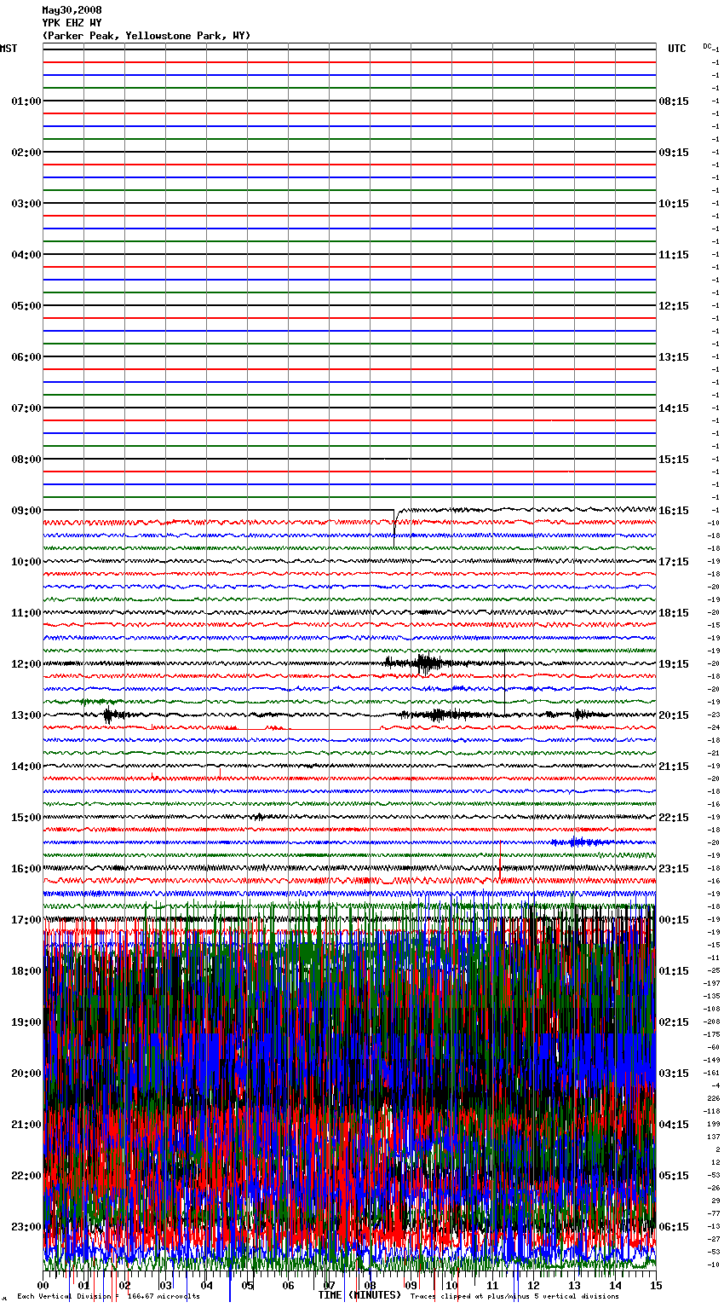Select the 01:00 MST time label

click(x=26, y=101)
